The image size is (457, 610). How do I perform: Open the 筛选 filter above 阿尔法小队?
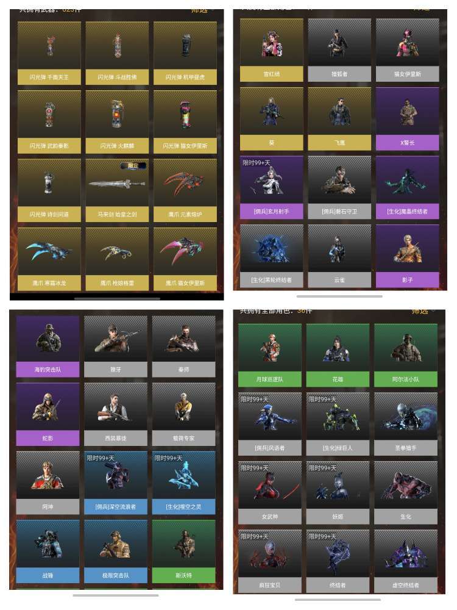(x=420, y=311)
